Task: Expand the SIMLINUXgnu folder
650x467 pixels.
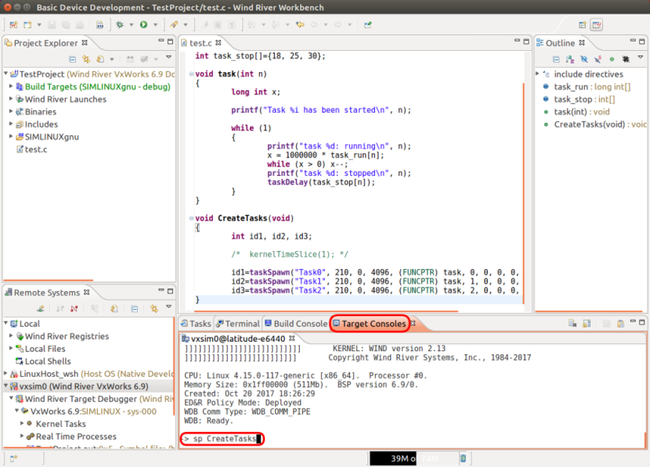Action: 11,136
